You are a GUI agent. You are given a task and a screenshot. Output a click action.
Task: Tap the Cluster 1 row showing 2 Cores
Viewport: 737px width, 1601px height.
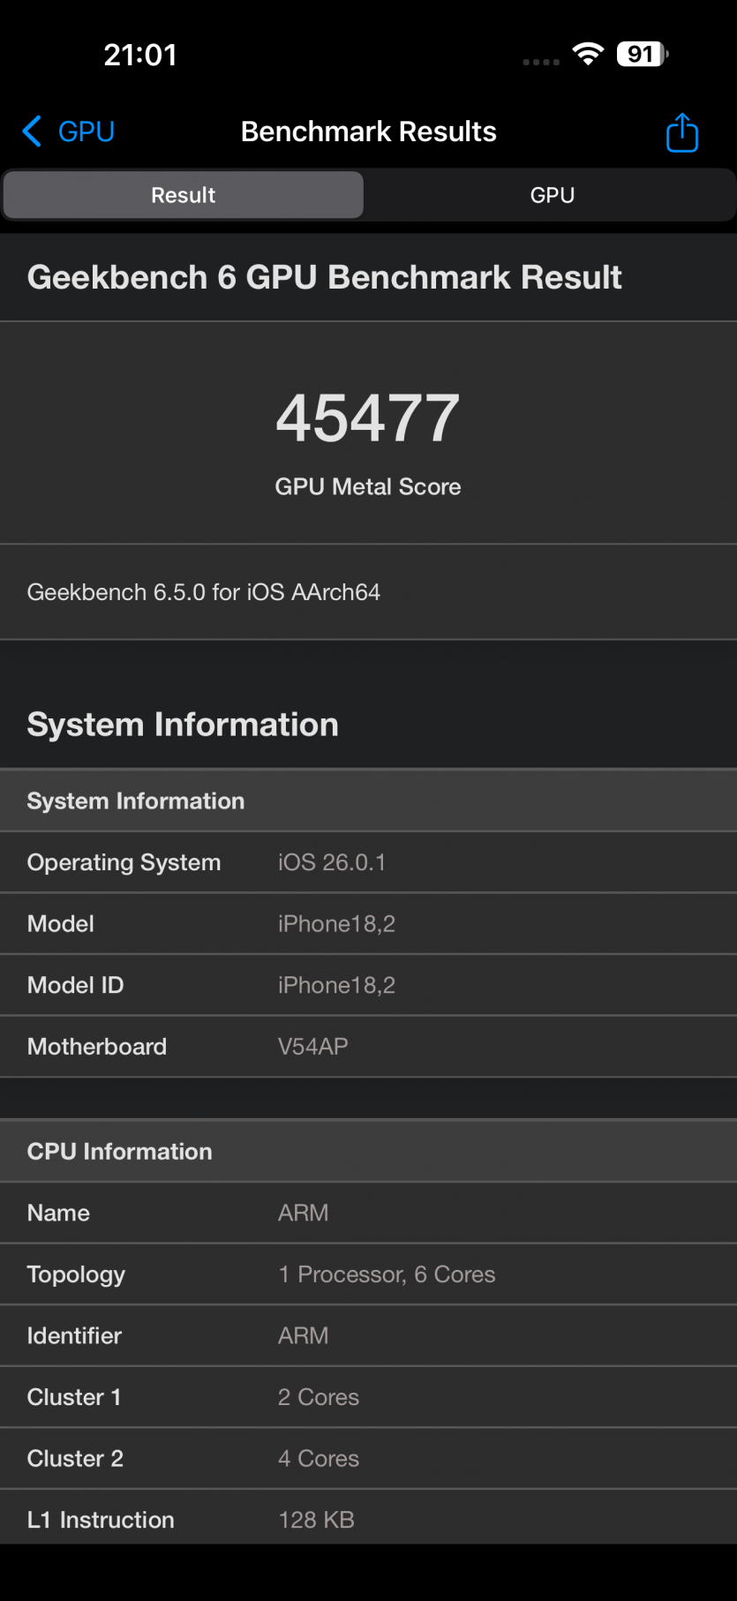click(x=368, y=1397)
